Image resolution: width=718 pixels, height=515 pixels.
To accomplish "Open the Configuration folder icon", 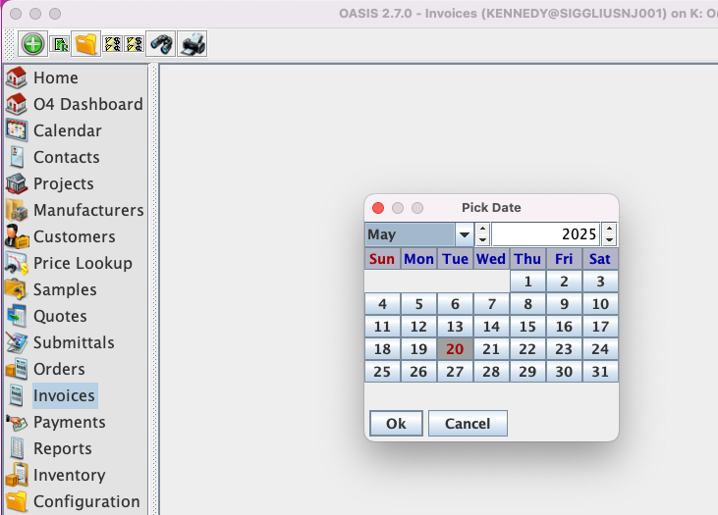I will tap(17, 501).
